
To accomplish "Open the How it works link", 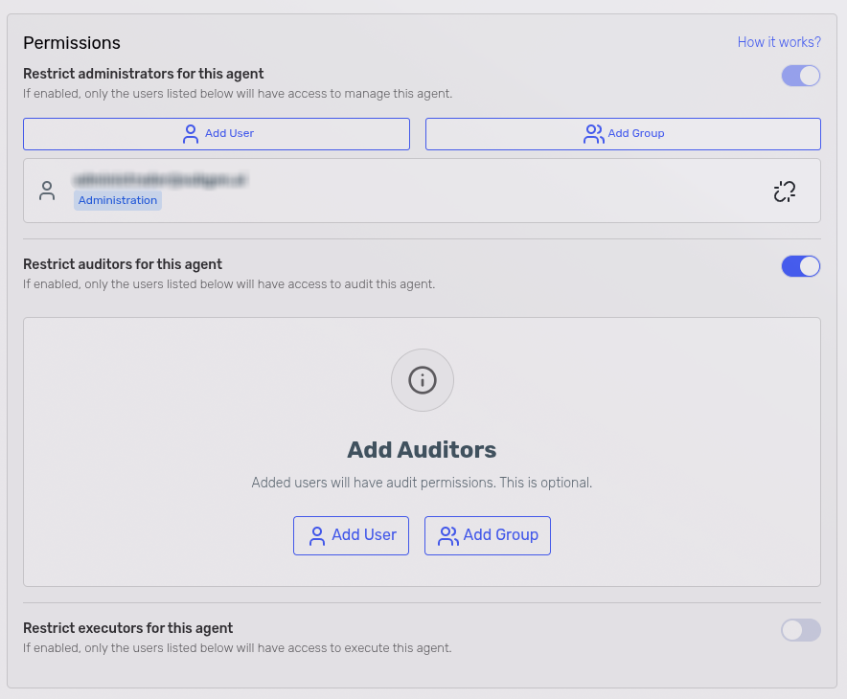I will [779, 42].
